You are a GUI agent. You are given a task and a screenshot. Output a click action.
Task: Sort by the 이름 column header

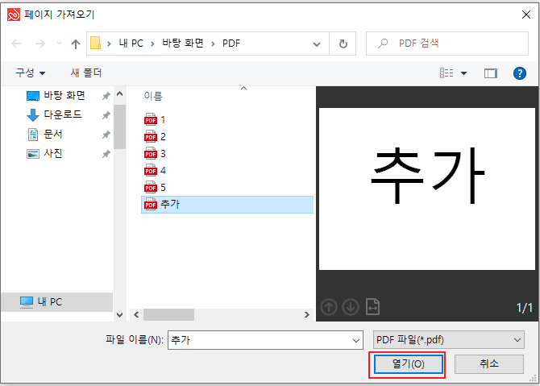(x=153, y=96)
